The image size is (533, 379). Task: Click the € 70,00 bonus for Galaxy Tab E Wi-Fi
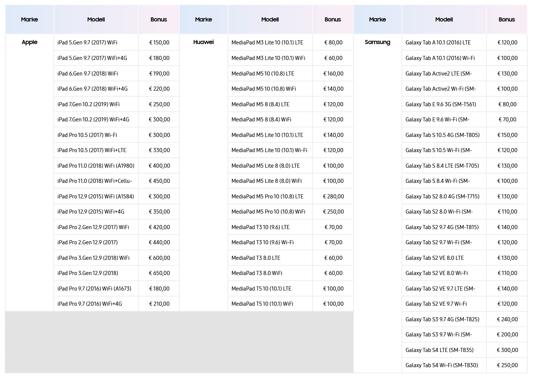coord(507,120)
